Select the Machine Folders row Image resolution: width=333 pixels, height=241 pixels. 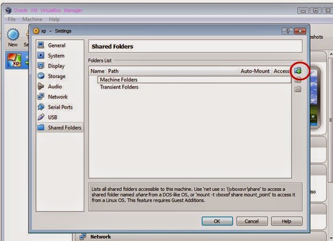194,80
